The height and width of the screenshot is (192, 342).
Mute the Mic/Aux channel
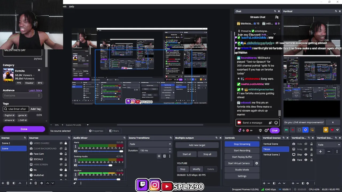pos(75,179)
